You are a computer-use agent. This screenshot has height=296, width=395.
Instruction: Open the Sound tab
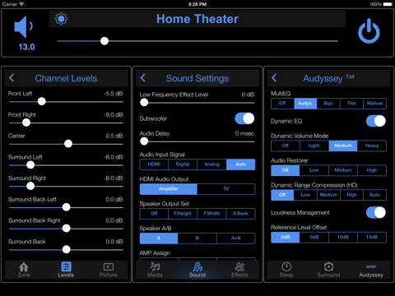[x=197, y=270]
